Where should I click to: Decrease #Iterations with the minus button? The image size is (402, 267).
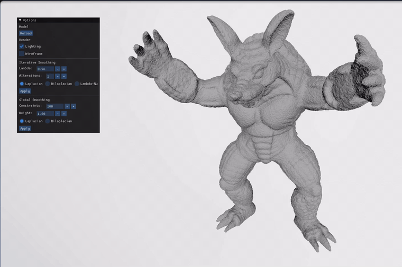pos(58,76)
